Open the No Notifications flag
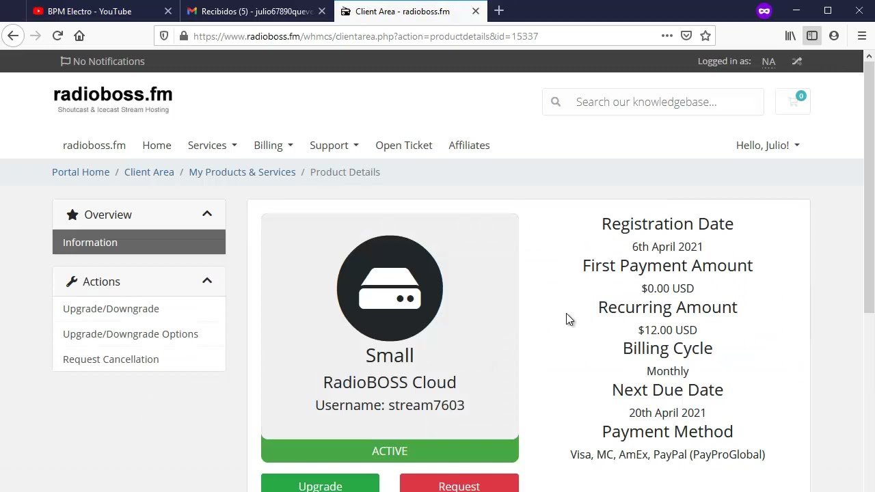This screenshot has width=875, height=492. pyautogui.click(x=103, y=61)
